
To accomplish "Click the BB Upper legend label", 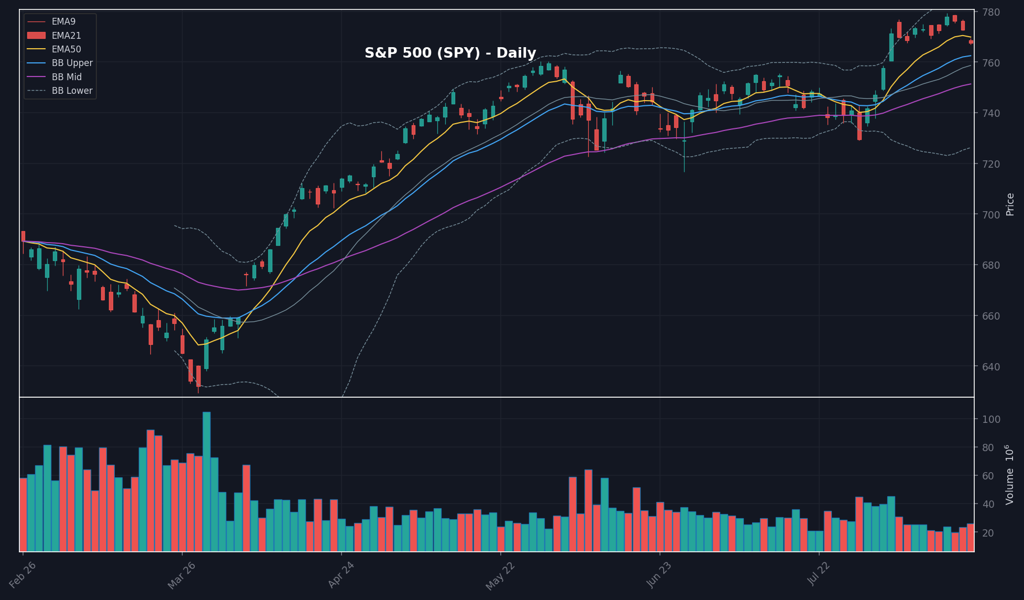I will click(72, 63).
